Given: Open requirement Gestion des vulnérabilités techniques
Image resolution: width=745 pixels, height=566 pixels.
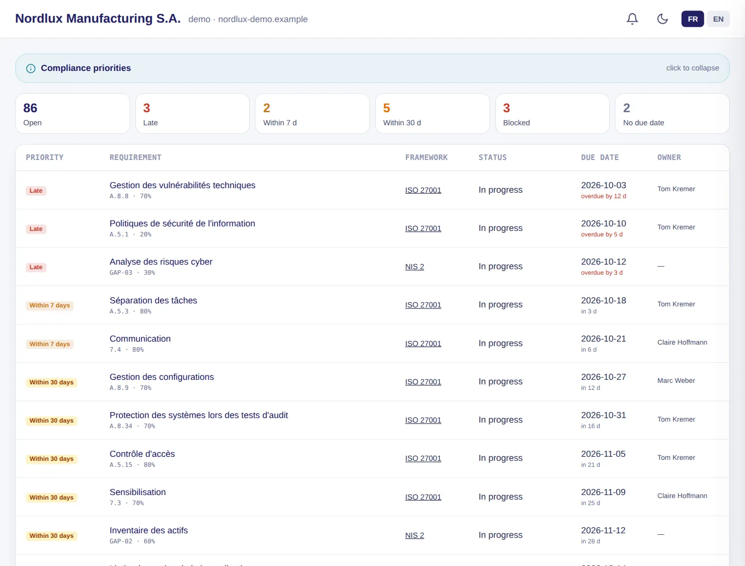Looking at the screenshot, I should [x=182, y=185].
